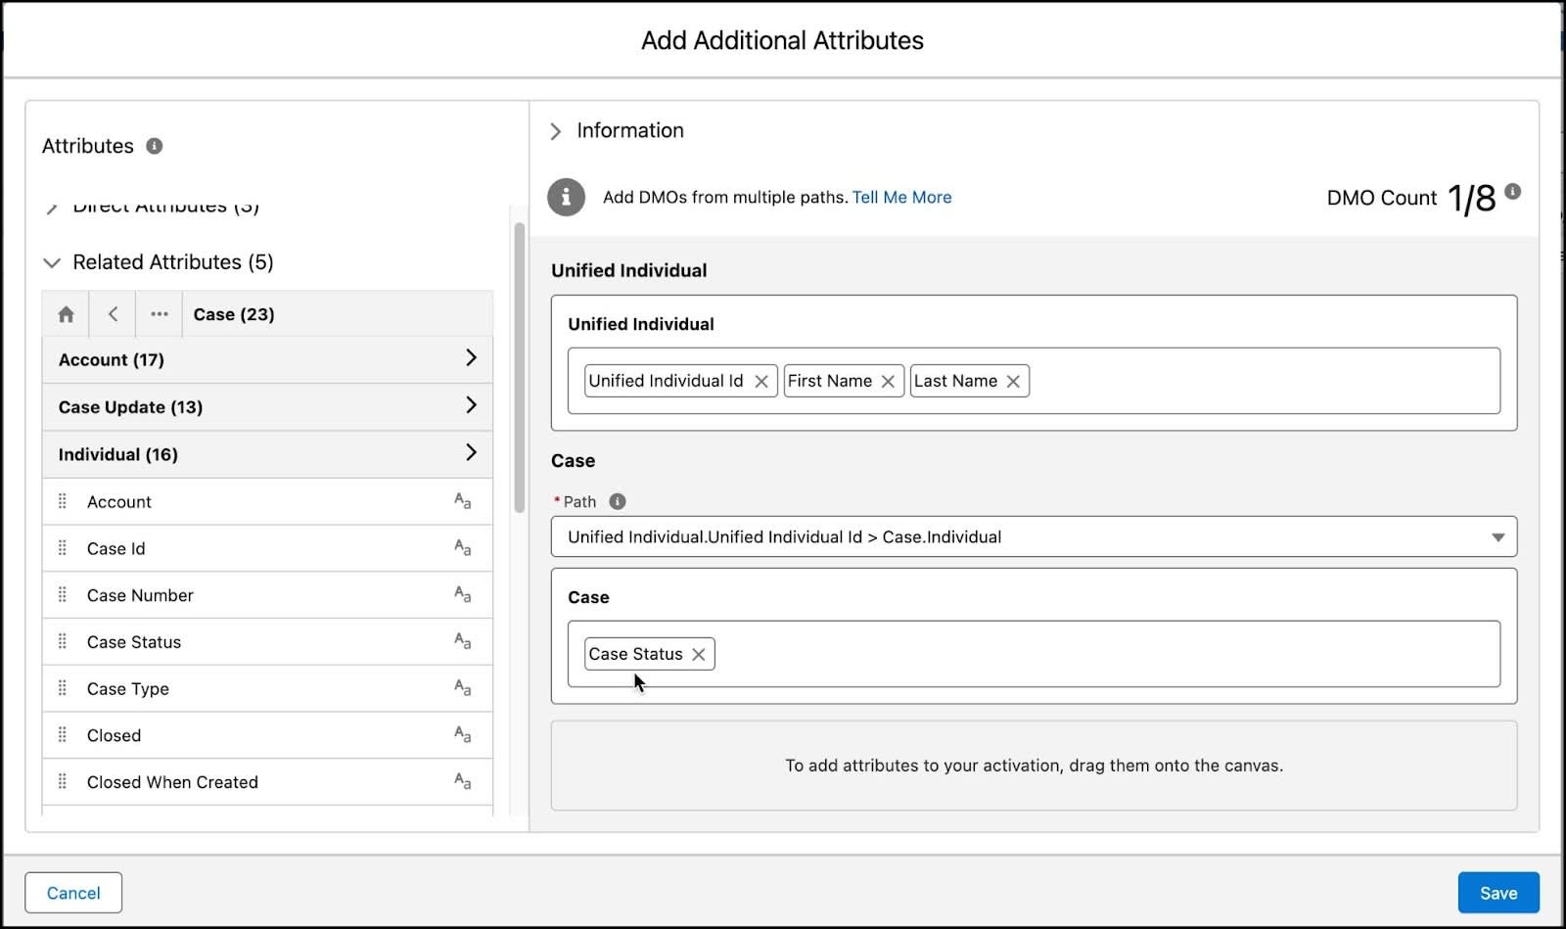Save the additional attributes
Viewport: 1566px width, 929px height.
[x=1497, y=892]
